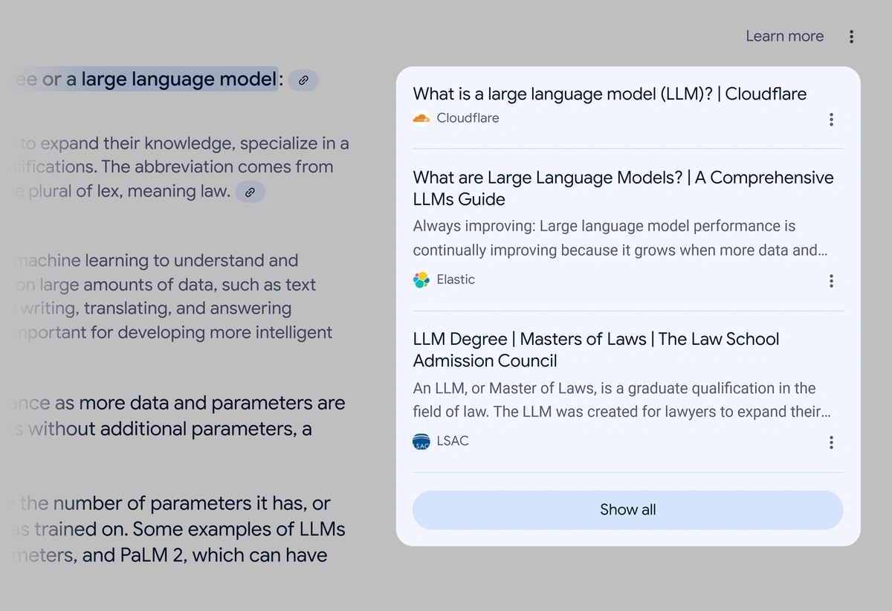This screenshot has height=611, width=892.
Task: Click the Cloudflare source name label
Action: point(468,118)
